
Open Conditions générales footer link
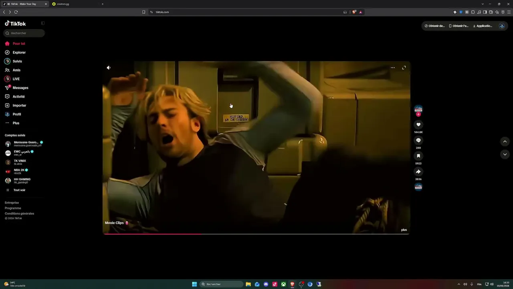coord(19,214)
